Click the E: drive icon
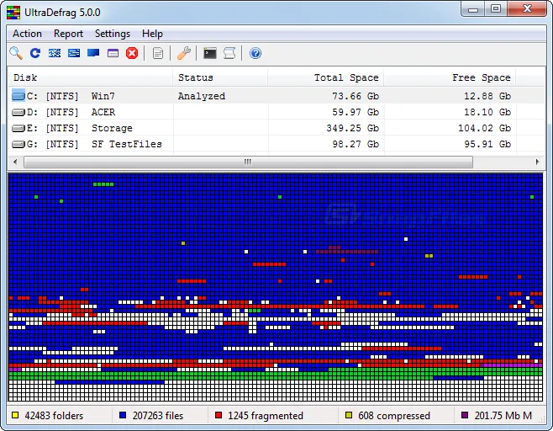553x431 pixels. tap(18, 128)
